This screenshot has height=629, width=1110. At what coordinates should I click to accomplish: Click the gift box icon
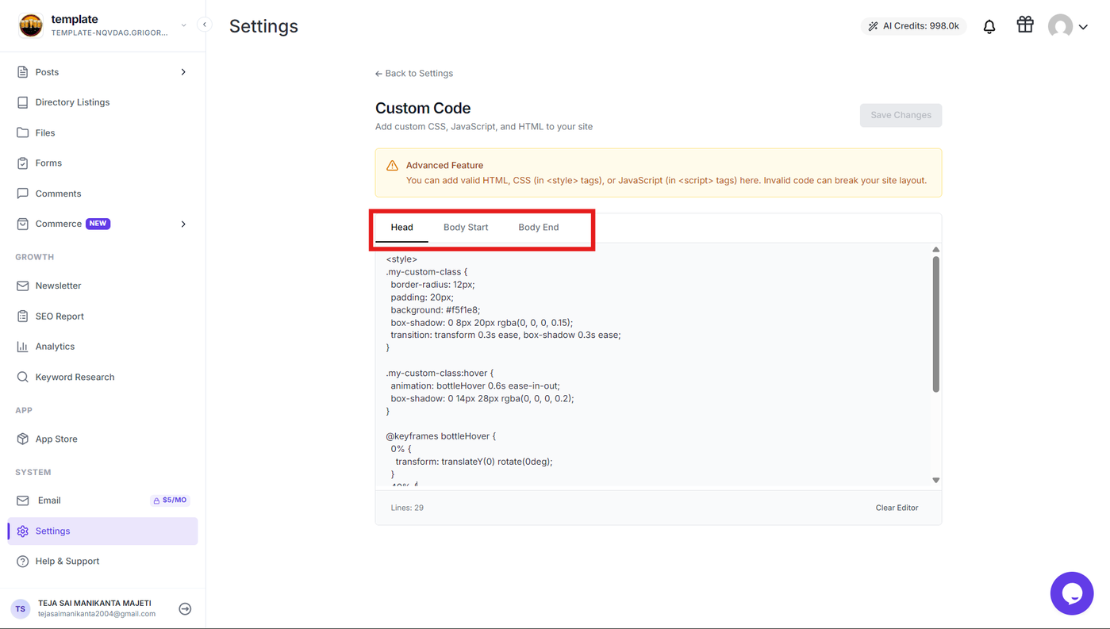point(1025,25)
